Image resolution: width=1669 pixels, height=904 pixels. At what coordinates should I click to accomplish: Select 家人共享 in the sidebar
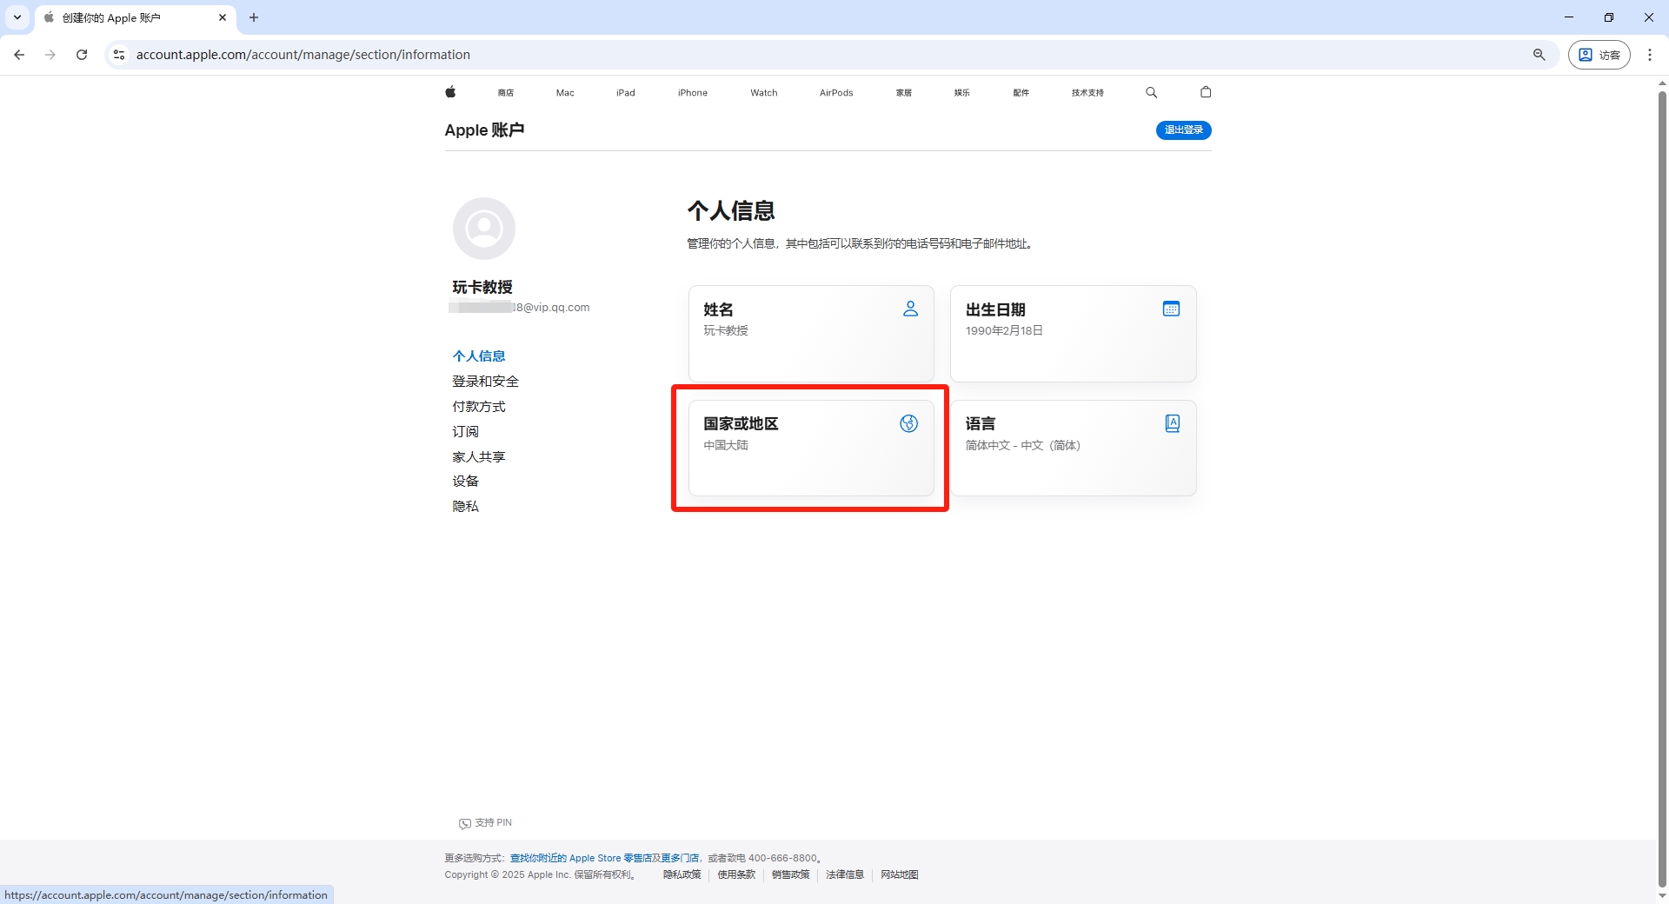click(x=479, y=456)
